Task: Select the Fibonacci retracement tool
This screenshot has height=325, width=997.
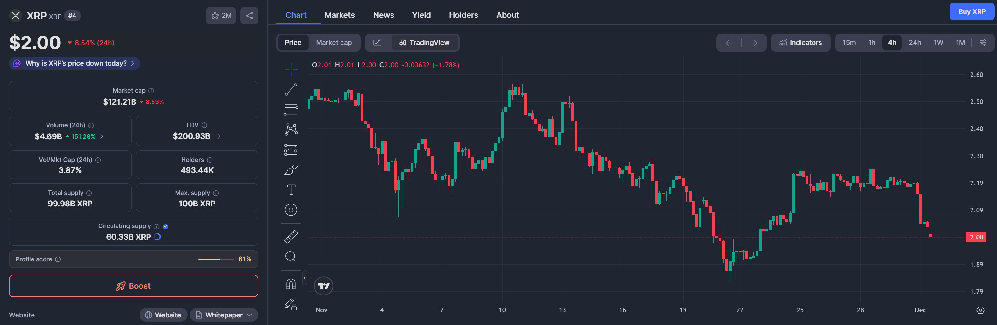Action: (x=291, y=109)
